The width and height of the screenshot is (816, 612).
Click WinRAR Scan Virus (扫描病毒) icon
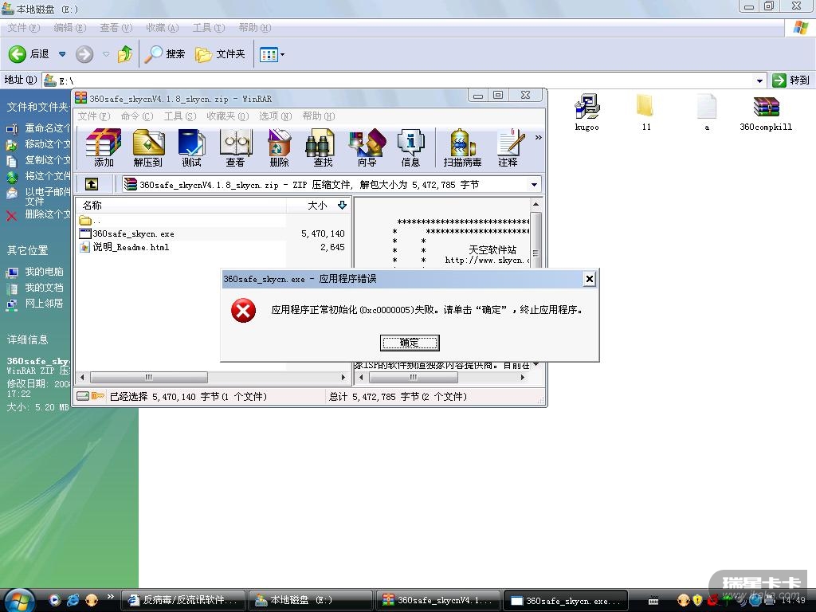tap(462, 147)
